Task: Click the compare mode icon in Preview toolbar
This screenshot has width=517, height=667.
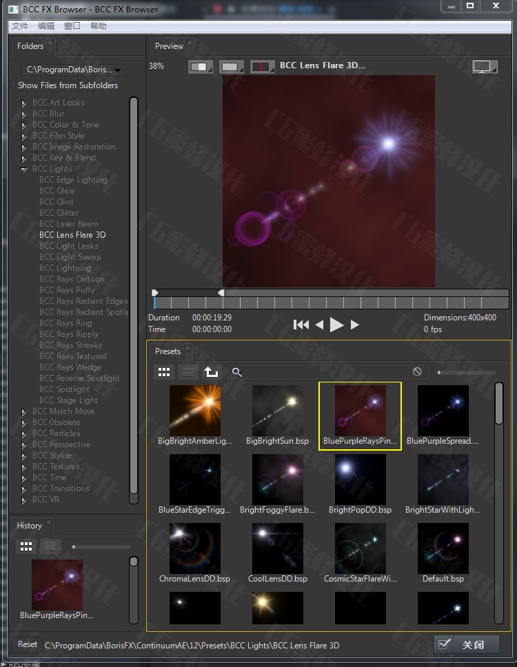Action: click(x=201, y=67)
